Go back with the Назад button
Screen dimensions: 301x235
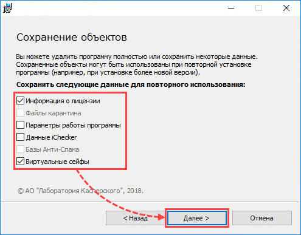pos(136,218)
